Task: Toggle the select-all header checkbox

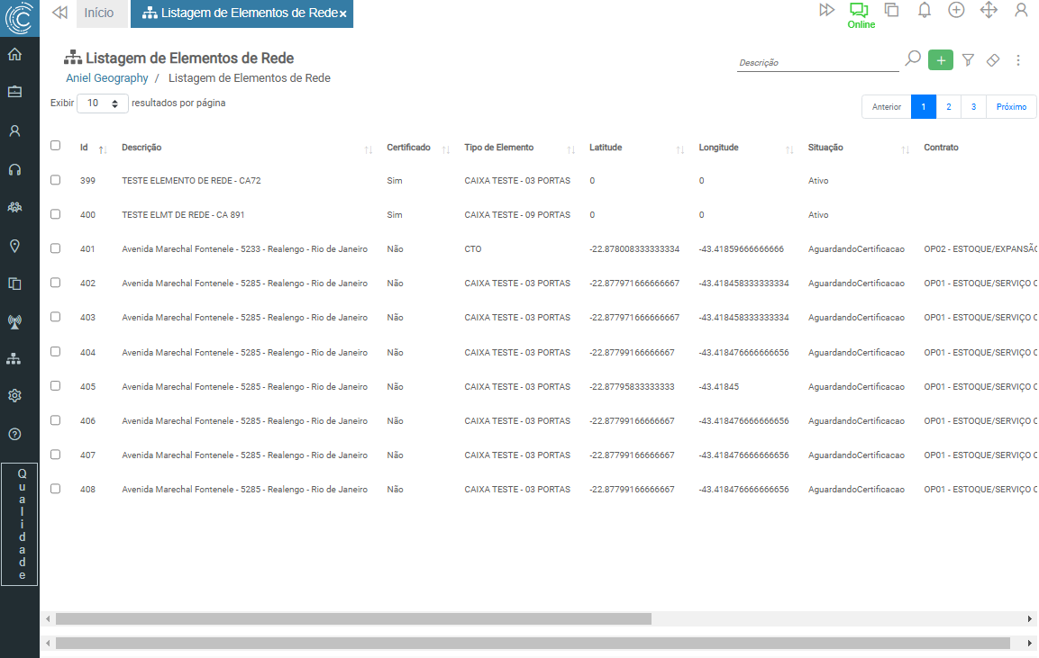Action: tap(56, 146)
